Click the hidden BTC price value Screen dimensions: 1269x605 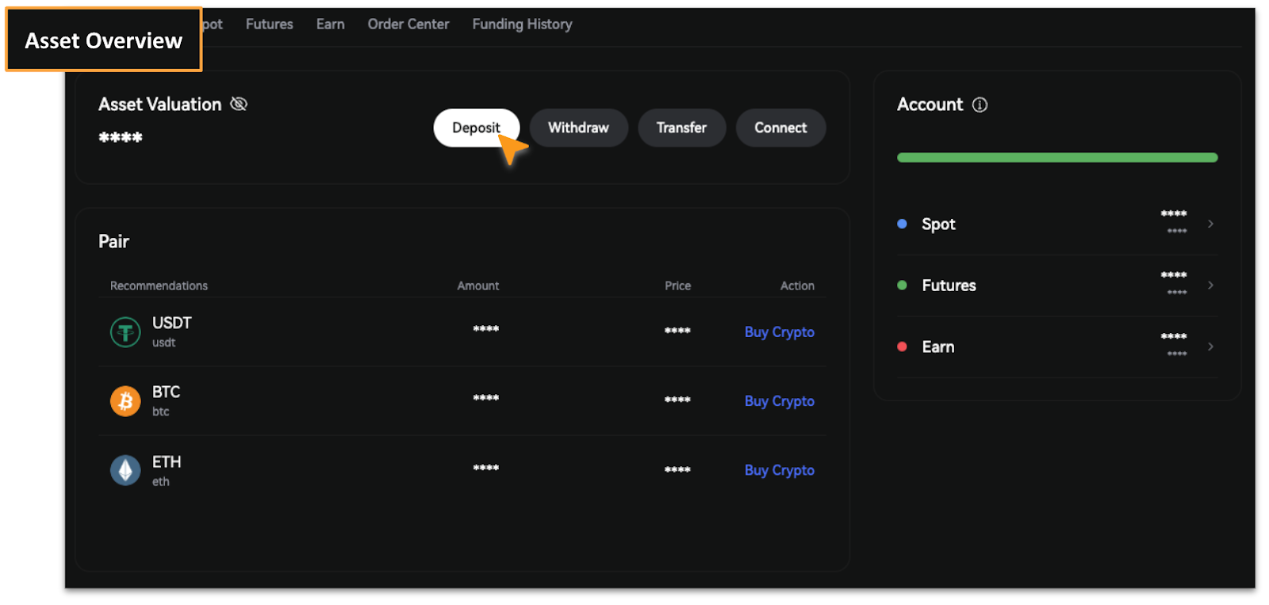677,400
